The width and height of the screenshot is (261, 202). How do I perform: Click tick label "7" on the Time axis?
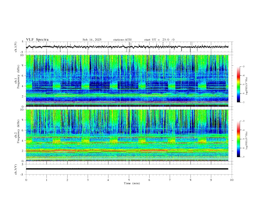170,180
